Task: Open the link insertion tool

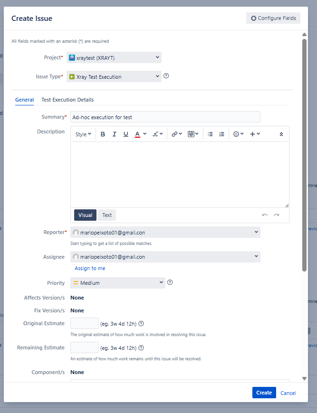Action: pyautogui.click(x=177, y=134)
